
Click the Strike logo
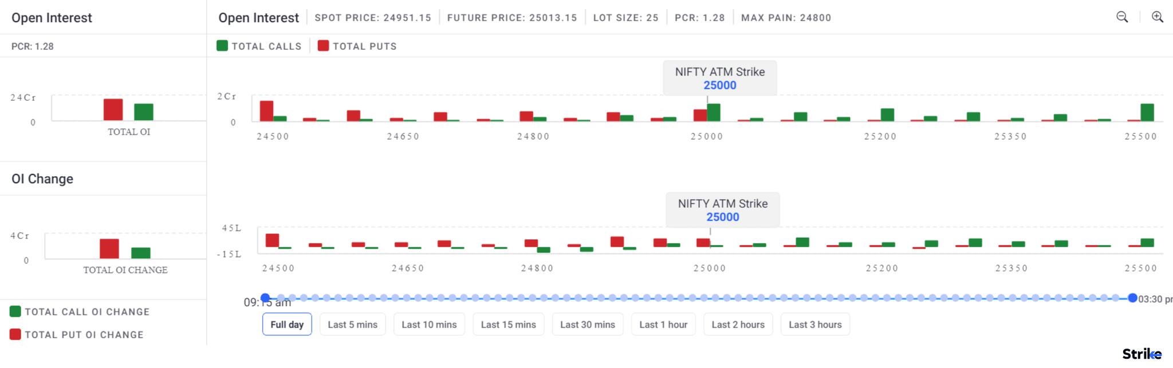tap(1141, 354)
